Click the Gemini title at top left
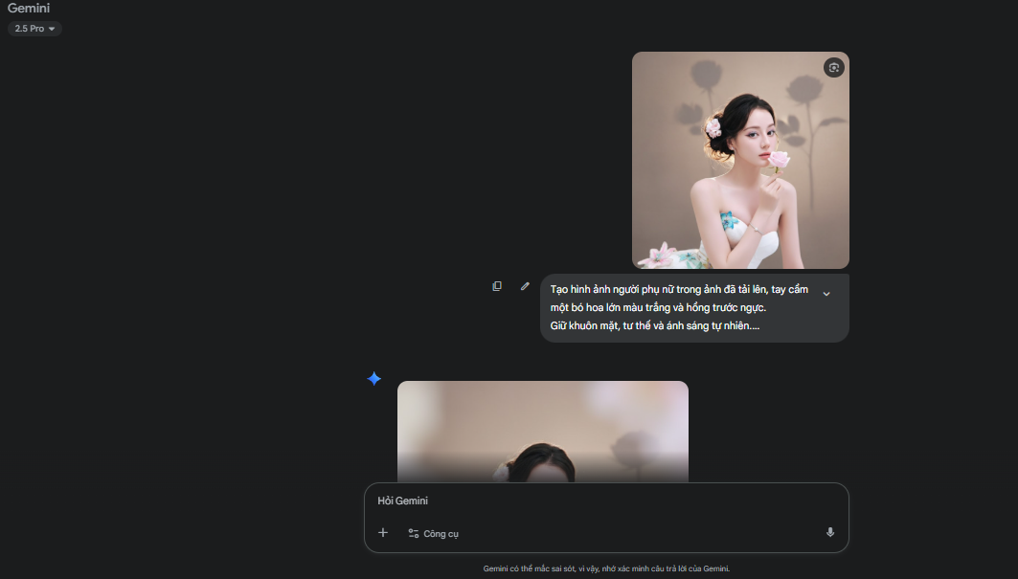Viewport: 1018px width, 579px height. (x=29, y=9)
